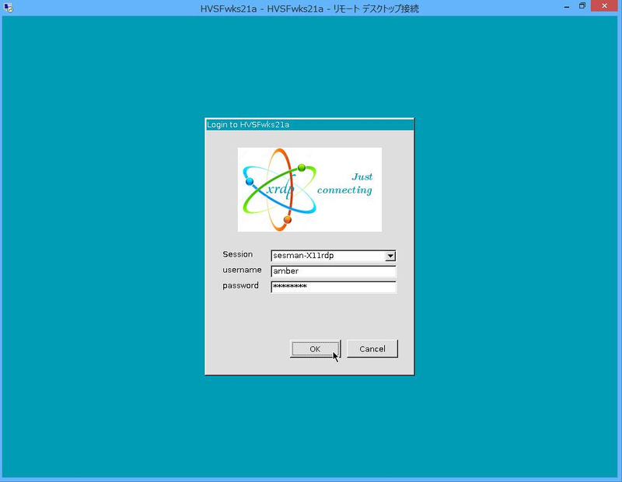Focus the username field containing amber
This screenshot has height=482, width=622.
333,271
